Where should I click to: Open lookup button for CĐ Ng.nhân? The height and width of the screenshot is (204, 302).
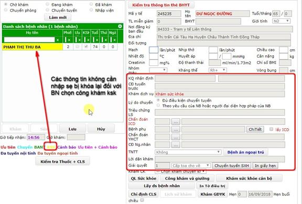(176, 145)
